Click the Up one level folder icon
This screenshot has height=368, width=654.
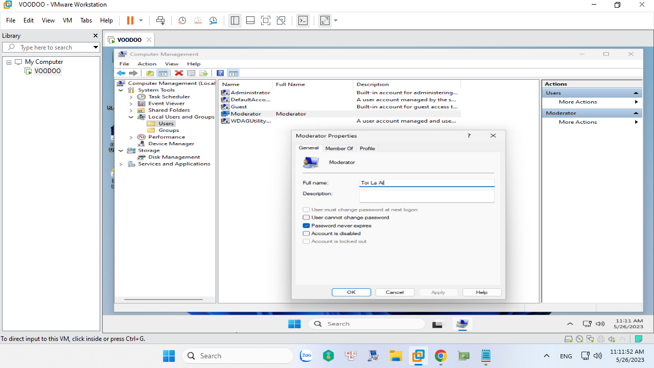[150, 73]
